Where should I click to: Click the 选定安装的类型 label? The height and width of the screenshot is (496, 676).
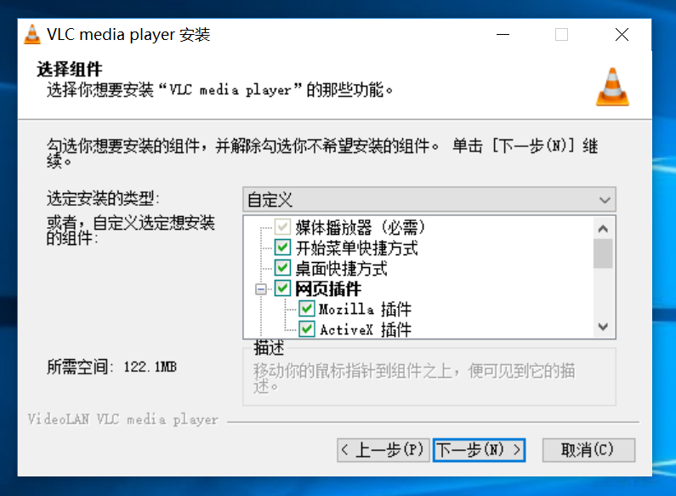pos(103,198)
